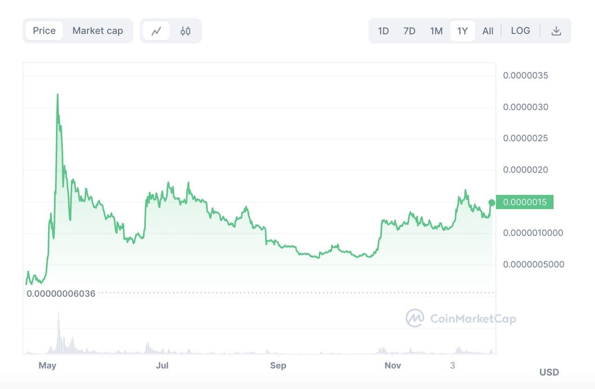Set time range to 1Y

462,31
